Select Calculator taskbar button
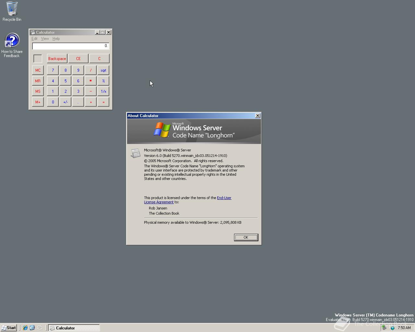The height and width of the screenshot is (332, 415). 74,328
